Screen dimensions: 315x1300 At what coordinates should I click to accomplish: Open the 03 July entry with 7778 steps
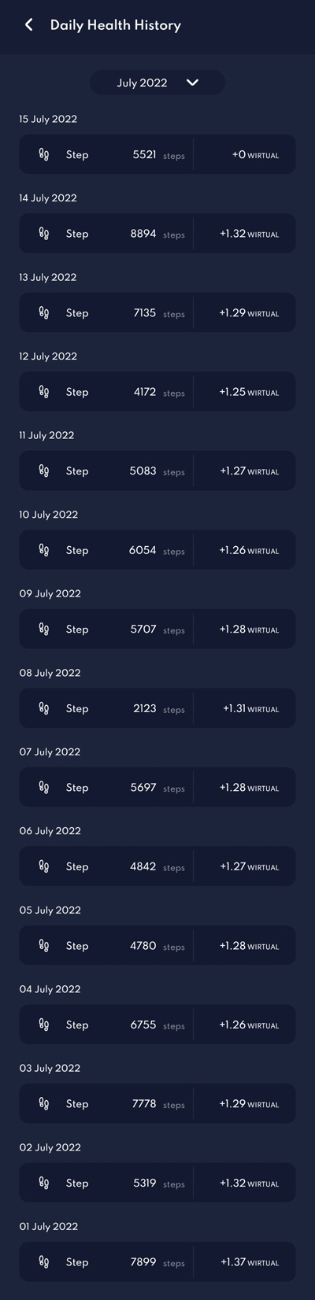point(157,1104)
